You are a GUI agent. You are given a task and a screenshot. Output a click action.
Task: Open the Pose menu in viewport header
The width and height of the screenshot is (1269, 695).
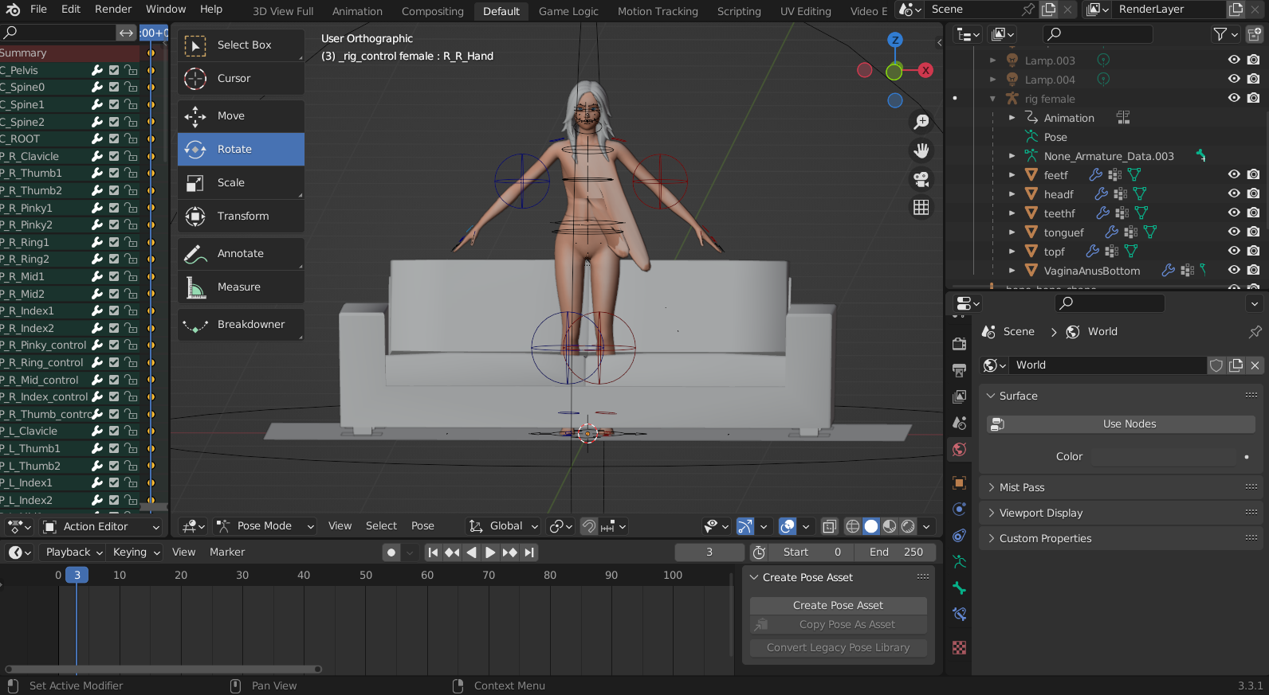point(422,526)
